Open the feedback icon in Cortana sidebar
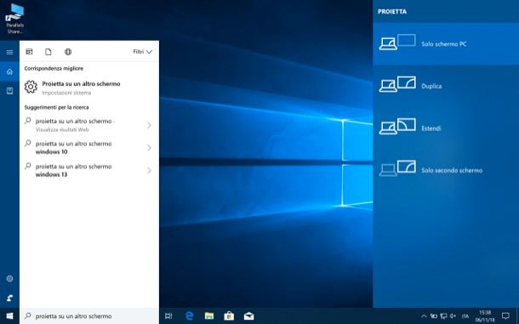Viewport: 519px width, 324px height. pyautogui.click(x=9, y=298)
